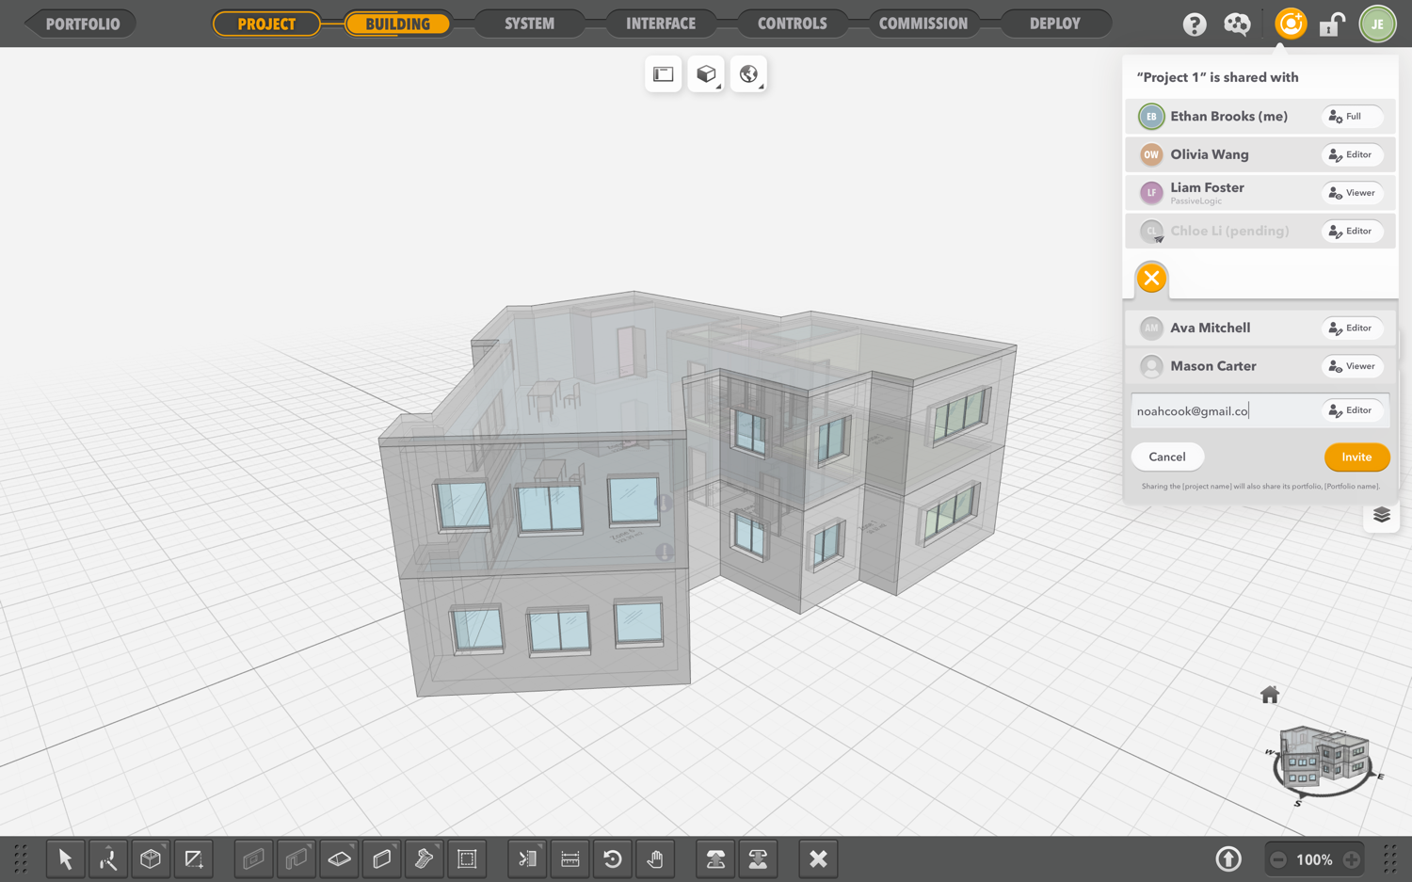Screen dimensions: 1412x882
Task: Open Olivia Wang's Editor permission dropdown
Action: 1352,154
